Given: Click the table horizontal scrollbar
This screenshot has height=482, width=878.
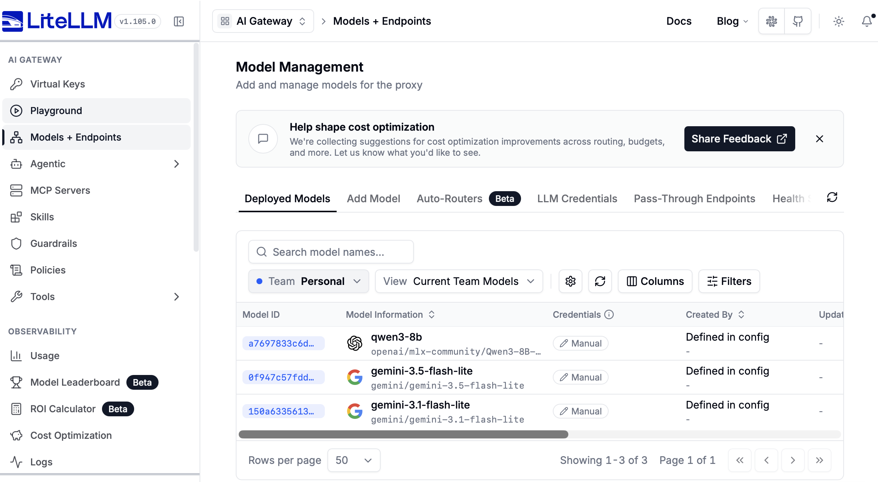Looking at the screenshot, I should [403, 434].
